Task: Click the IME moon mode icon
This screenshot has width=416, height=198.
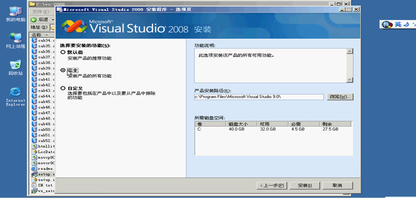Action: click(x=406, y=24)
